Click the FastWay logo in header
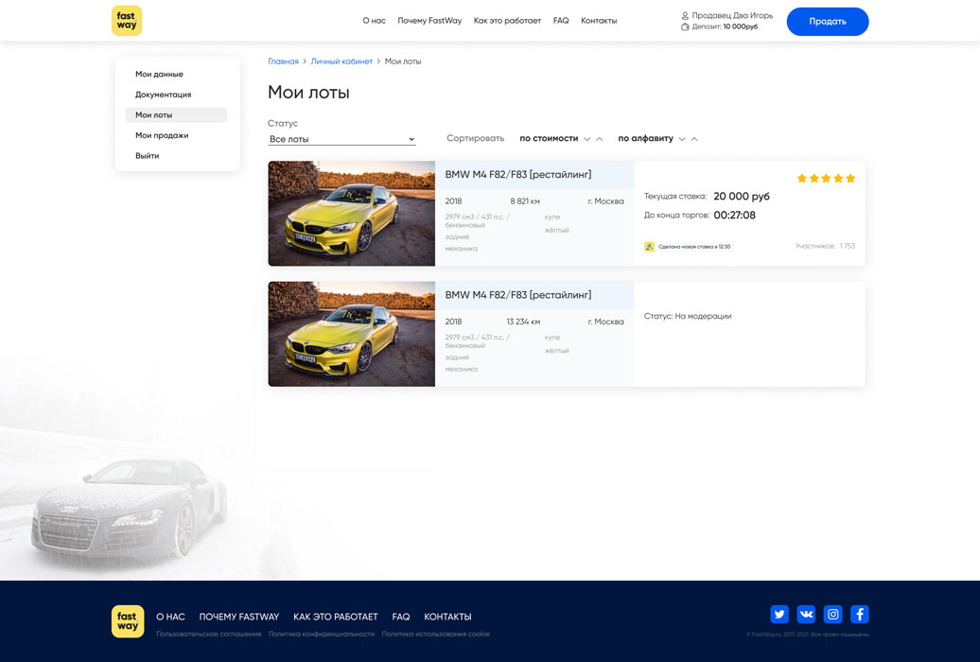Screen dimensions: 980x662 pyautogui.click(x=127, y=21)
